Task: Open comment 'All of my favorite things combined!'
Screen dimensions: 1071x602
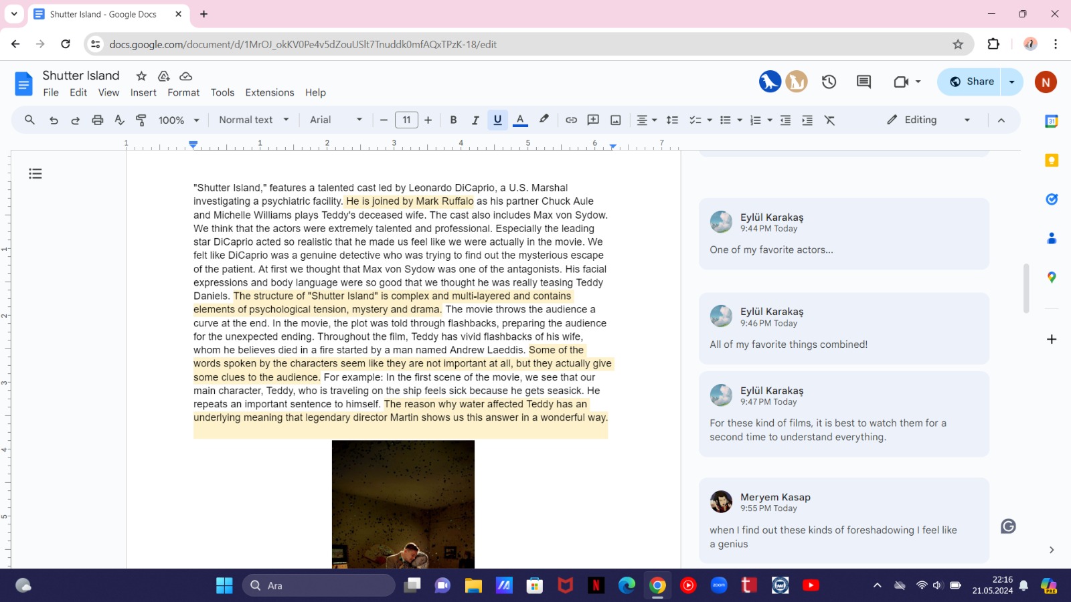Action: [844, 328]
